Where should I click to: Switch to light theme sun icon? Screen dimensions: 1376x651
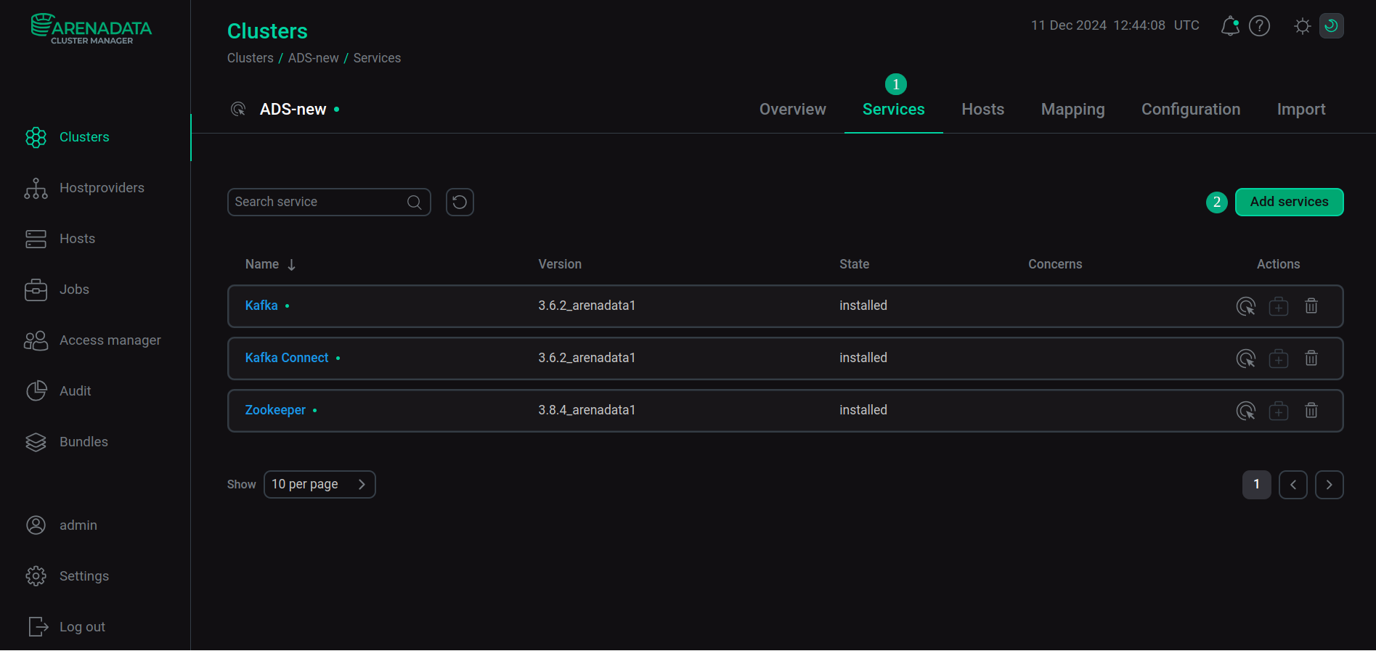pyautogui.click(x=1303, y=26)
